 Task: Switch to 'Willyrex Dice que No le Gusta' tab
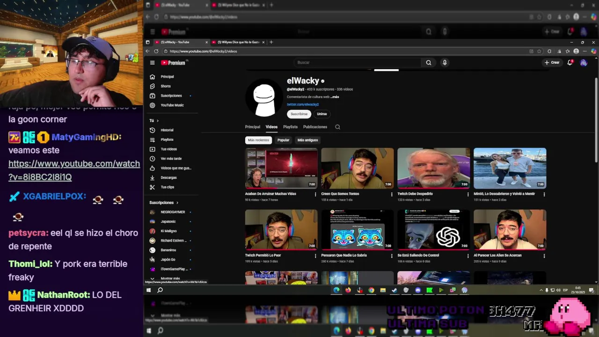click(238, 42)
